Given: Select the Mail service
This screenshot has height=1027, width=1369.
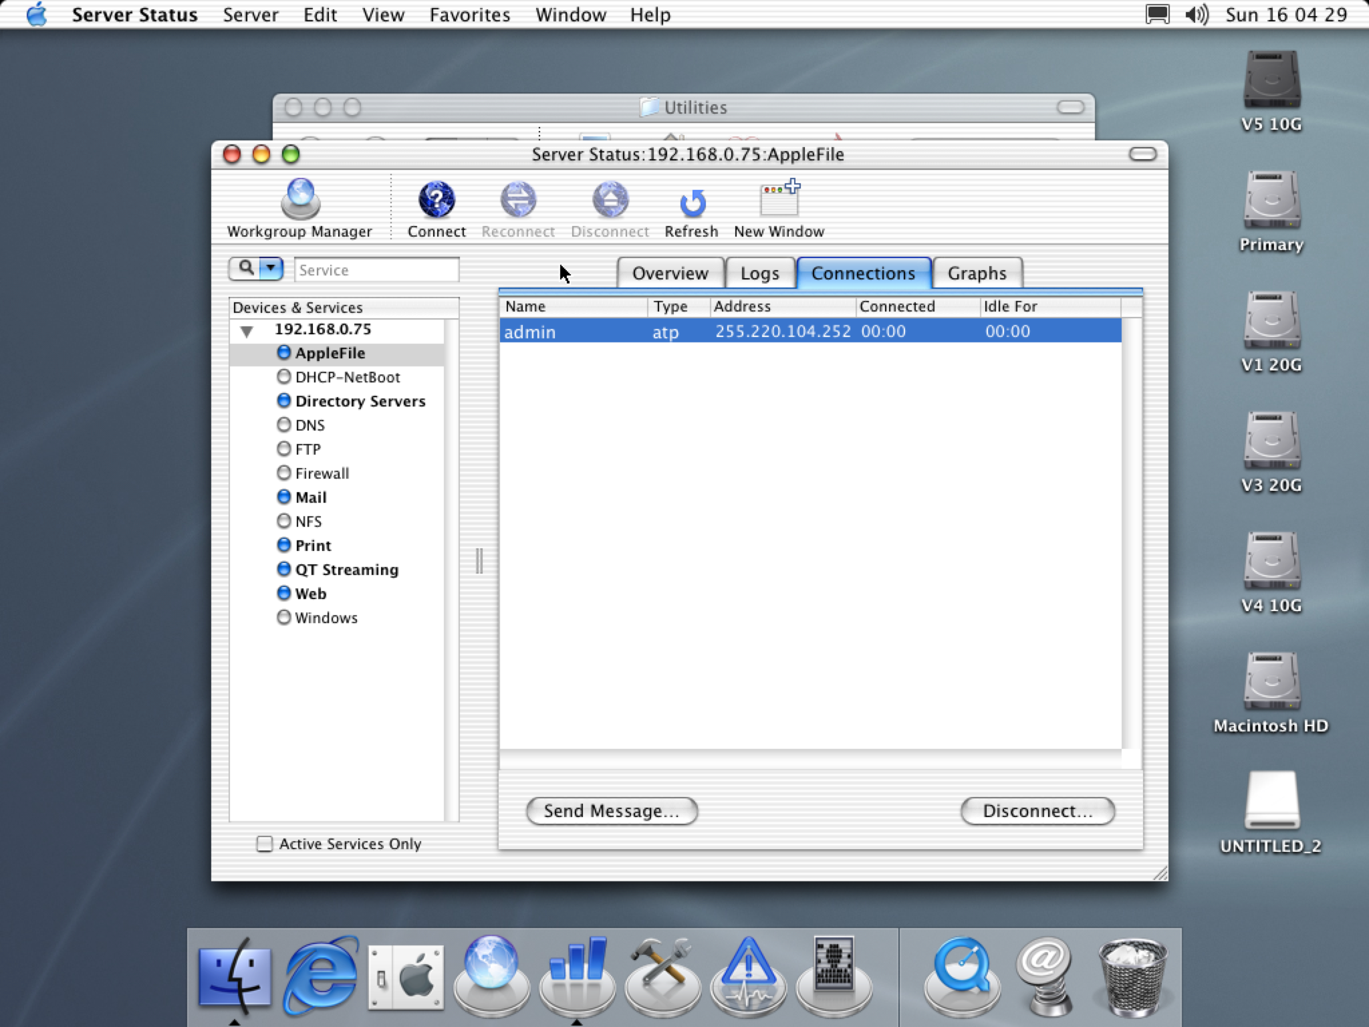Looking at the screenshot, I should coord(337,497).
